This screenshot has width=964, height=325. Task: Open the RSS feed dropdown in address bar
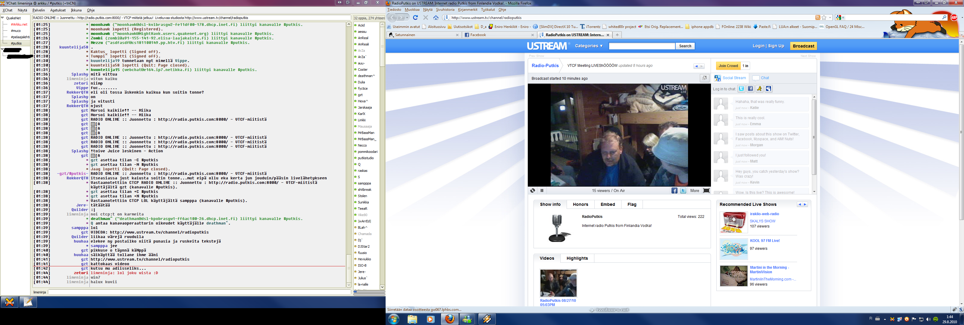click(818, 17)
